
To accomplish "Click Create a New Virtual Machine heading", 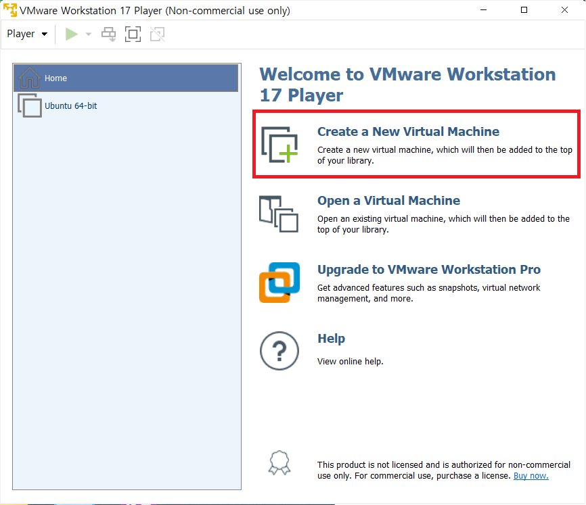I will coord(408,131).
